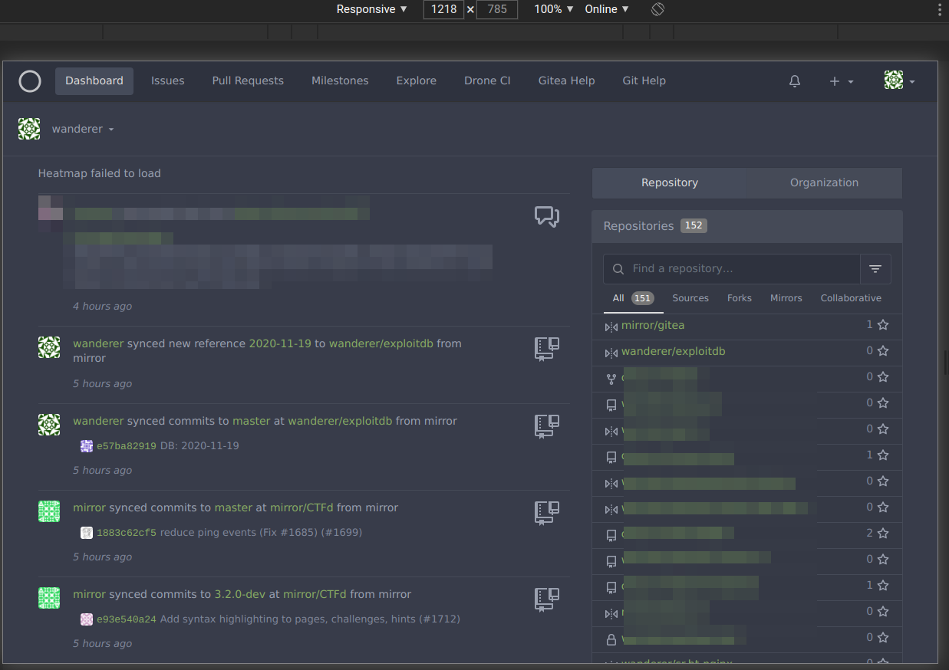Click commit author avatar beside e93e540a24
Screen dimensions: 949x670
(x=87, y=619)
